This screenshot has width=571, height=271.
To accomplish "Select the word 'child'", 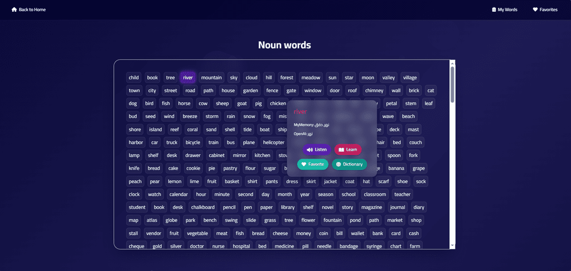I will (134, 78).
